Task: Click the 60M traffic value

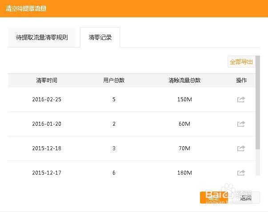Action: click(x=184, y=124)
